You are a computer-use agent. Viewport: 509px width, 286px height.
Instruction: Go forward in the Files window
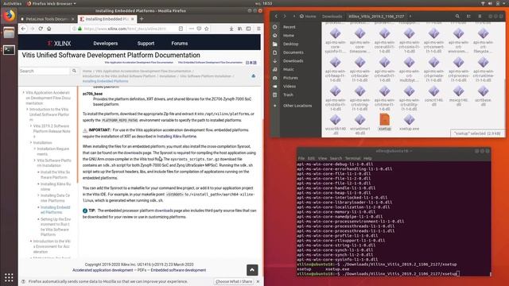click(285, 16)
